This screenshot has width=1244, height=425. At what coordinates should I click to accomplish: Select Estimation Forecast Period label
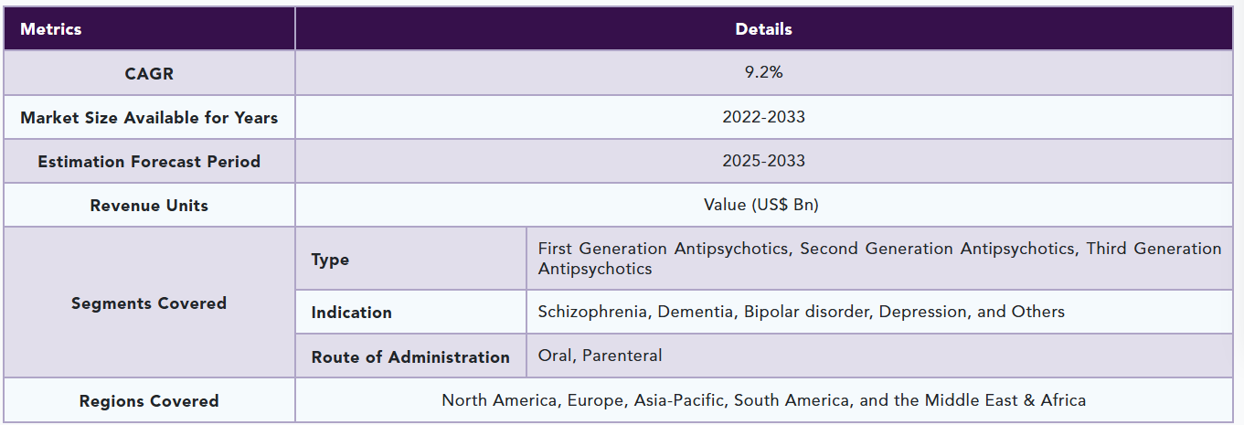coord(149,162)
